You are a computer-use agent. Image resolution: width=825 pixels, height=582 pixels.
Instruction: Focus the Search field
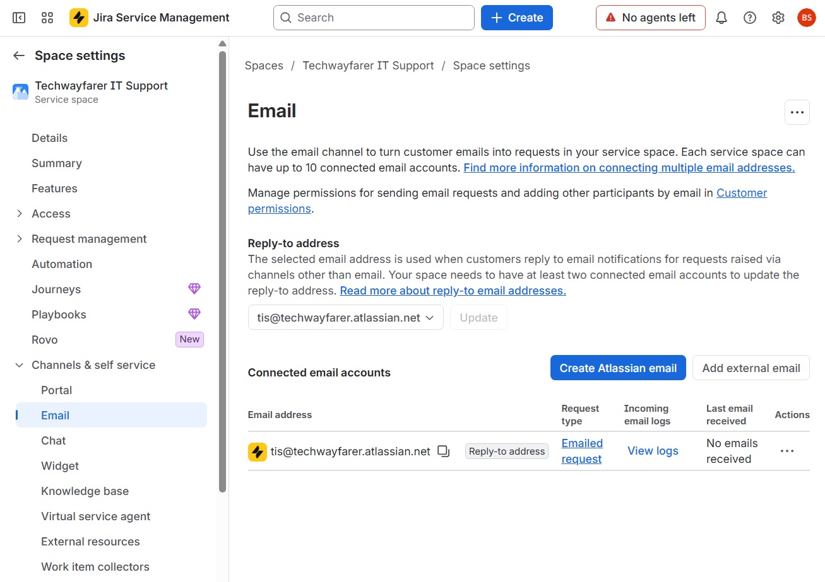374,18
